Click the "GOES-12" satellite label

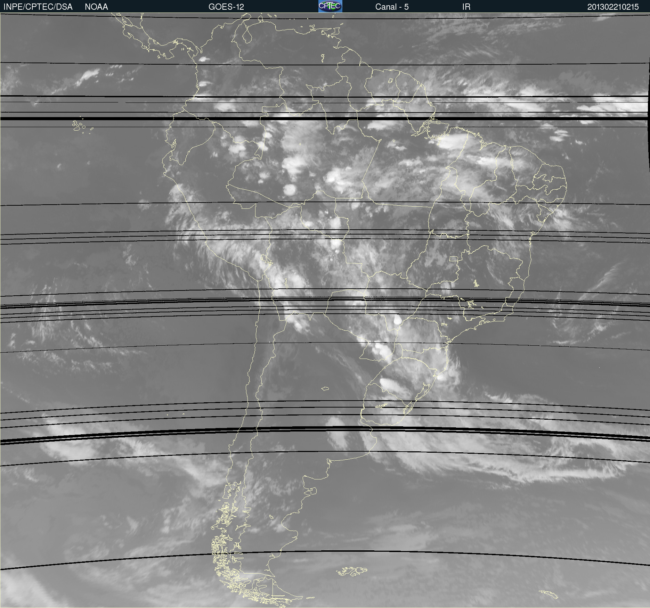click(226, 7)
